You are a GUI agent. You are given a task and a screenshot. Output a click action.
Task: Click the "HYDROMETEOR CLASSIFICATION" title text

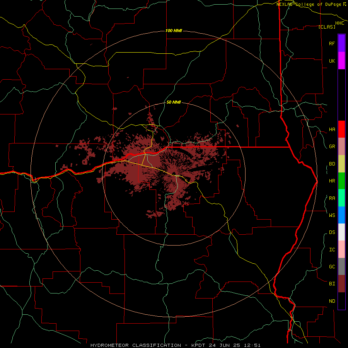click(136, 345)
